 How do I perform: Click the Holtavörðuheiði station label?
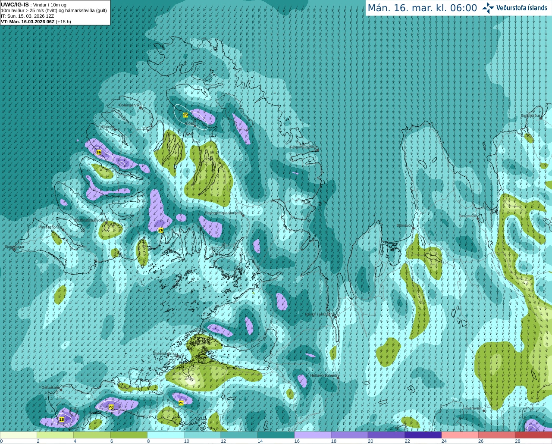323,375
